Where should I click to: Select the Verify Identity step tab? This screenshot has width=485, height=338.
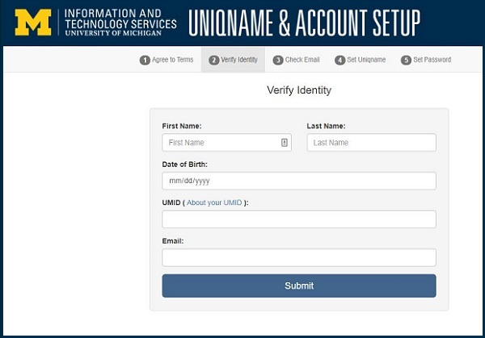[233, 60]
